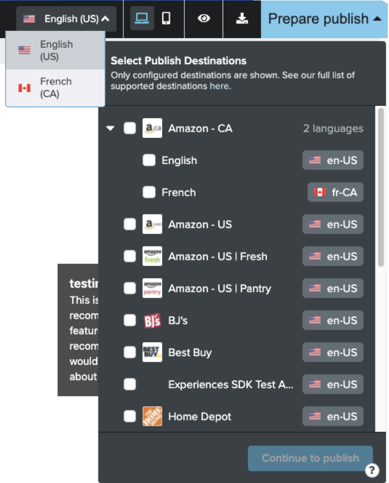Screen dimensions: 389x483
Task: Switch to mobile preview icon
Action: (166, 18)
